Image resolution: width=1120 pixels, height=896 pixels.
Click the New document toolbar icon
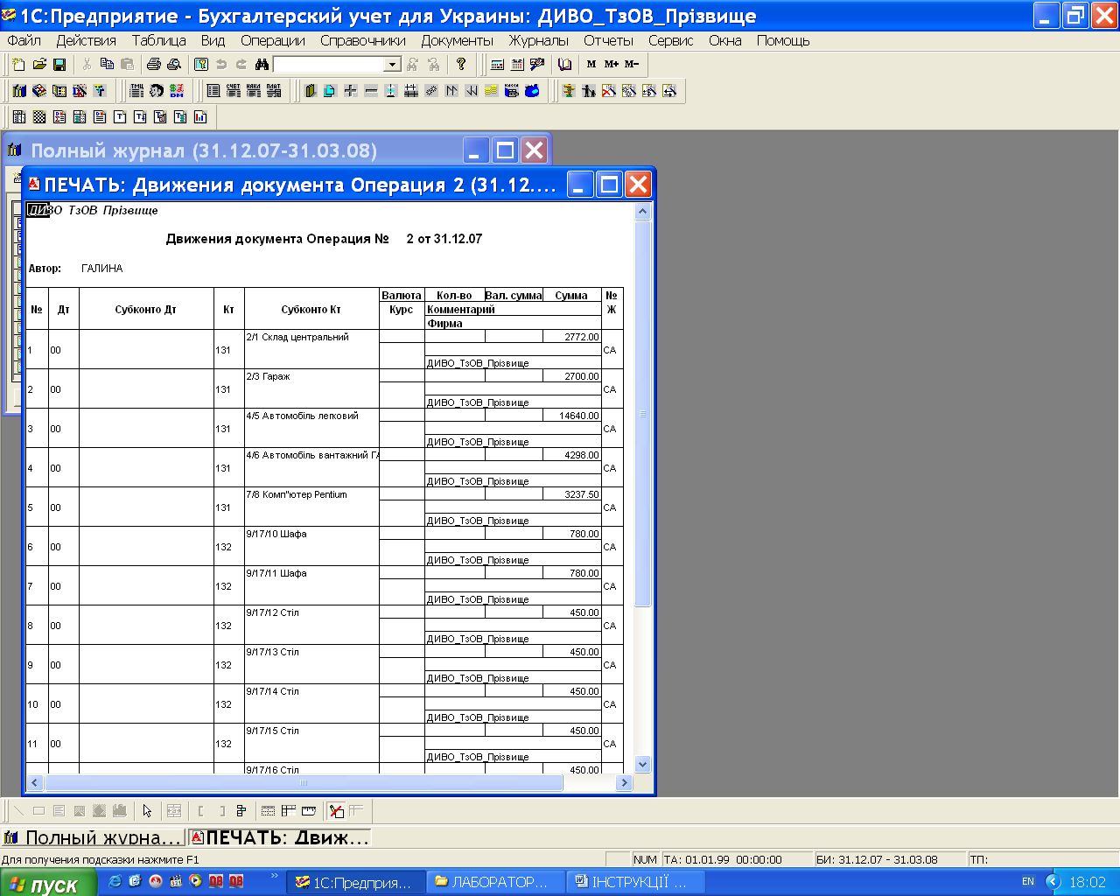point(19,64)
